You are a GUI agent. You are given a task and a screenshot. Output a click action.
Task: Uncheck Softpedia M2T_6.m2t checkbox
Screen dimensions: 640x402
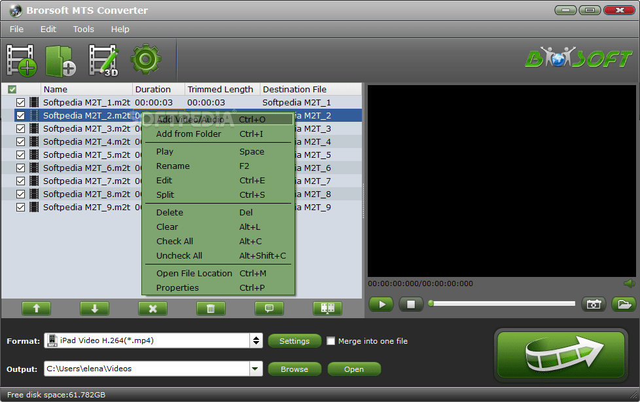click(20, 168)
